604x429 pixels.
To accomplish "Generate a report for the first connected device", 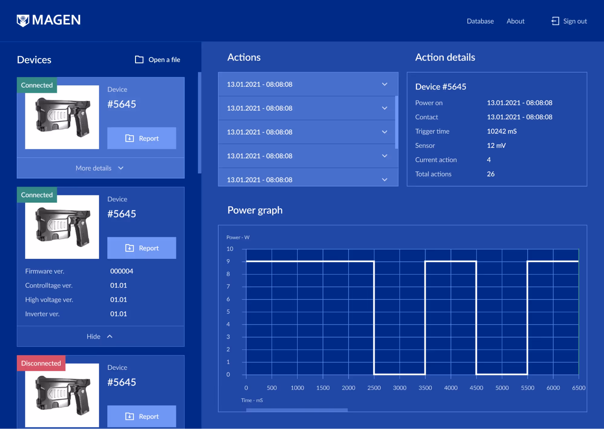I will coord(141,138).
